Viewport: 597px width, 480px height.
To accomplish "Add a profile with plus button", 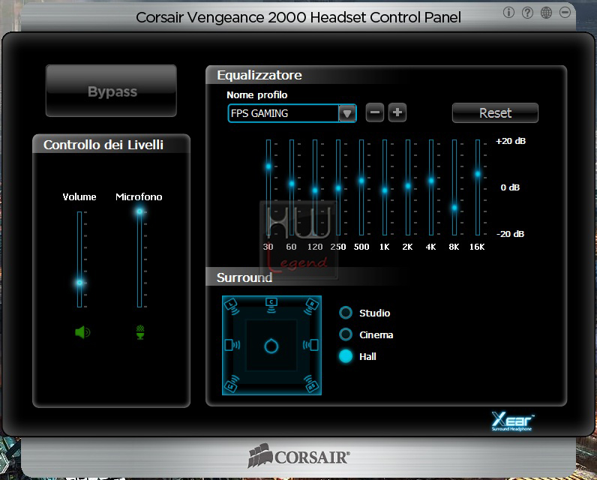I will (x=397, y=112).
